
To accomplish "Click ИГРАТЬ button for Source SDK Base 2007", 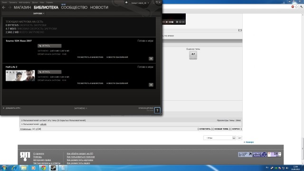I will [49, 46].
